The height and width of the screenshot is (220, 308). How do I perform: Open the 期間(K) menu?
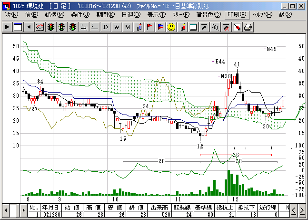point(106,15)
